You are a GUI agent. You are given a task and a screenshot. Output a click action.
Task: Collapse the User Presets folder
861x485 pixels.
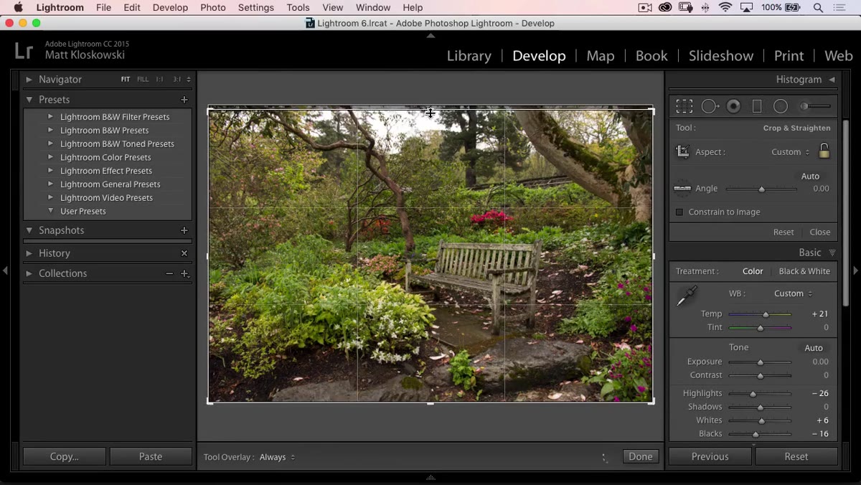(50, 211)
